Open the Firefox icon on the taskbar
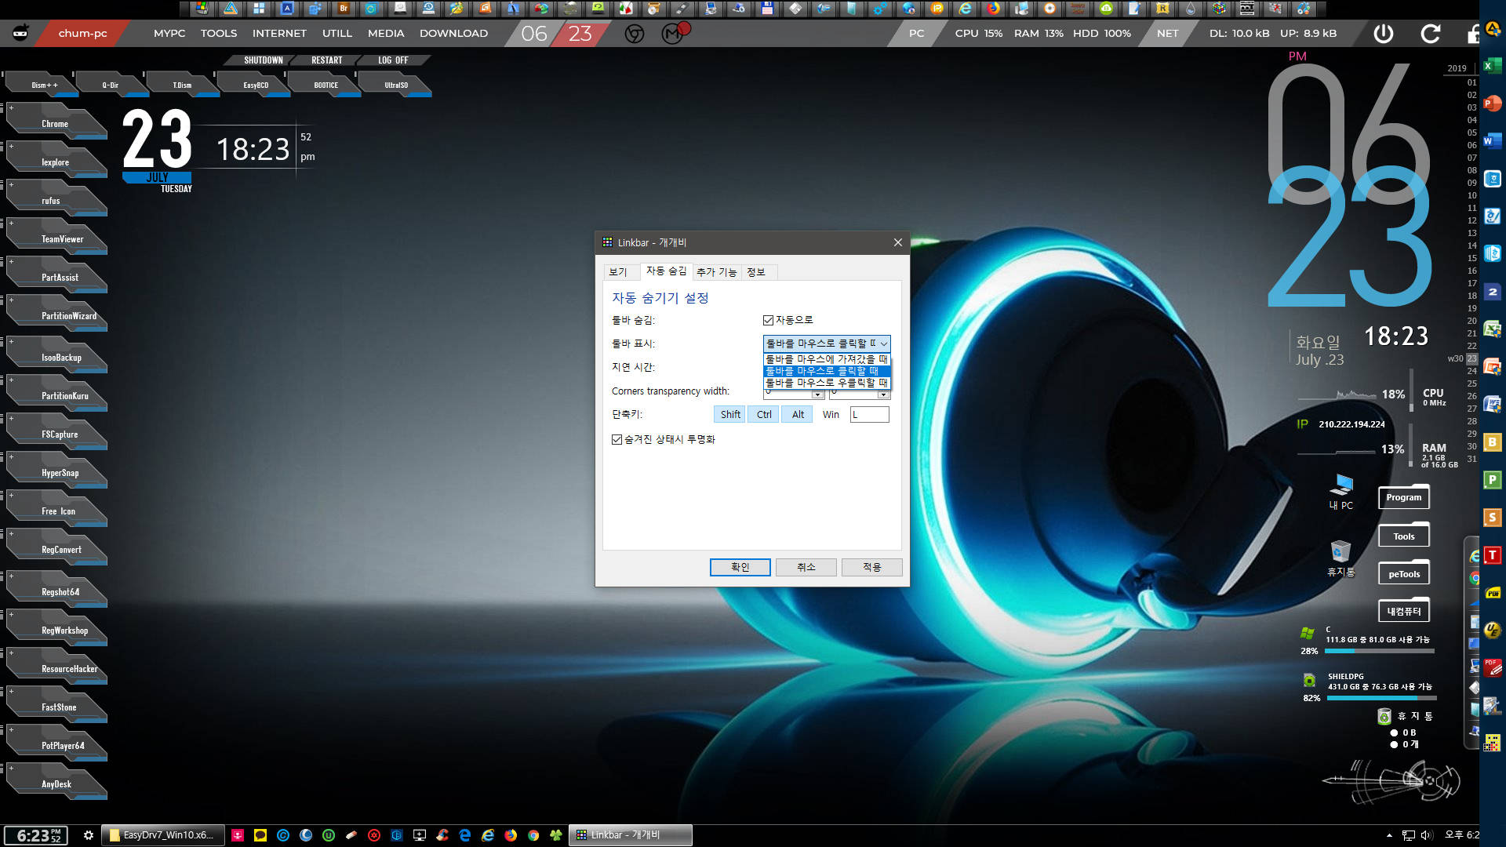The height and width of the screenshot is (847, 1506). 511,835
